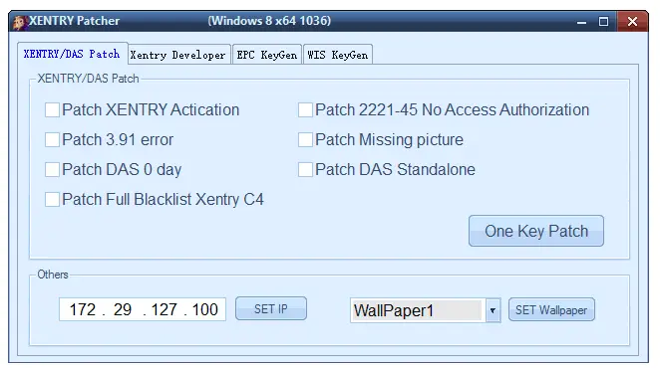
Task: Enable Patch XENTRY Actication checkbox
Action: pos(52,110)
